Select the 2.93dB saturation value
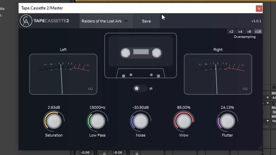Screen dimensions: 276x155 pos(54,107)
